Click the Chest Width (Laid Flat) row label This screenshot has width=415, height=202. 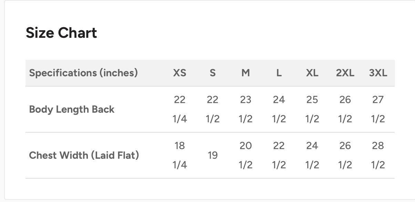[84, 155]
